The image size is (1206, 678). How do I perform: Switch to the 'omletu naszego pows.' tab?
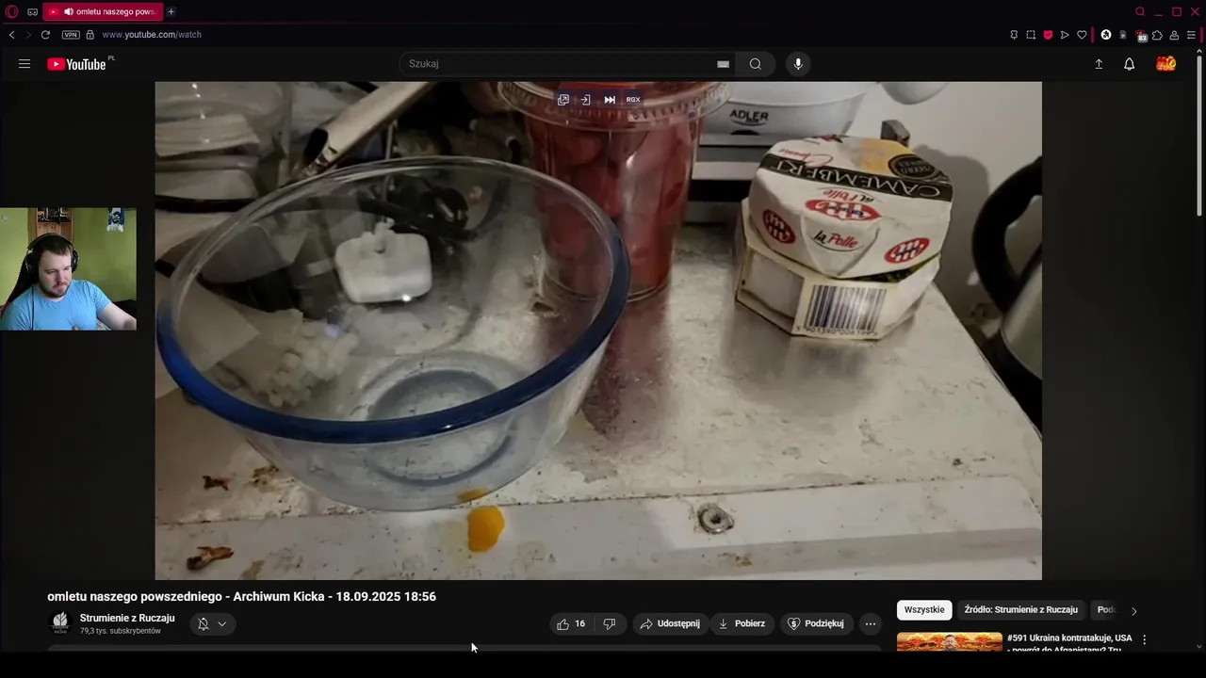(103, 12)
